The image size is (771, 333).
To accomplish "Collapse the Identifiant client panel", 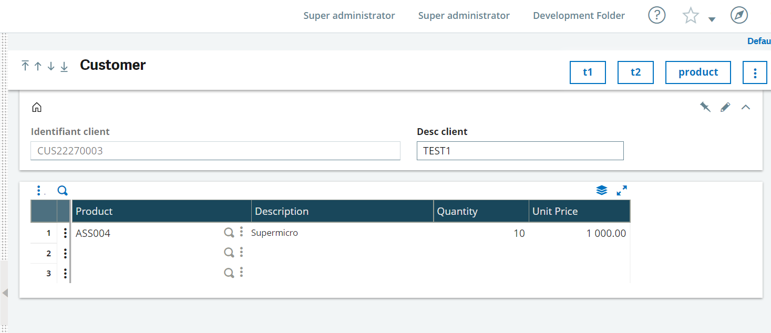I will [746, 107].
